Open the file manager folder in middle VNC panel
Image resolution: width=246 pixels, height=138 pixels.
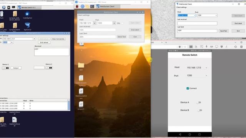pos(87,7)
